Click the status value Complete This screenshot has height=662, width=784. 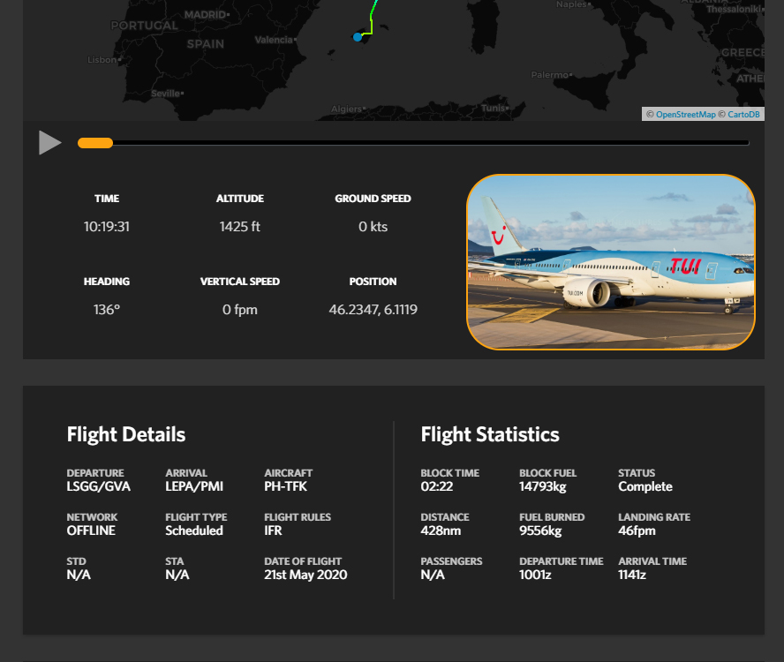pyautogui.click(x=645, y=486)
